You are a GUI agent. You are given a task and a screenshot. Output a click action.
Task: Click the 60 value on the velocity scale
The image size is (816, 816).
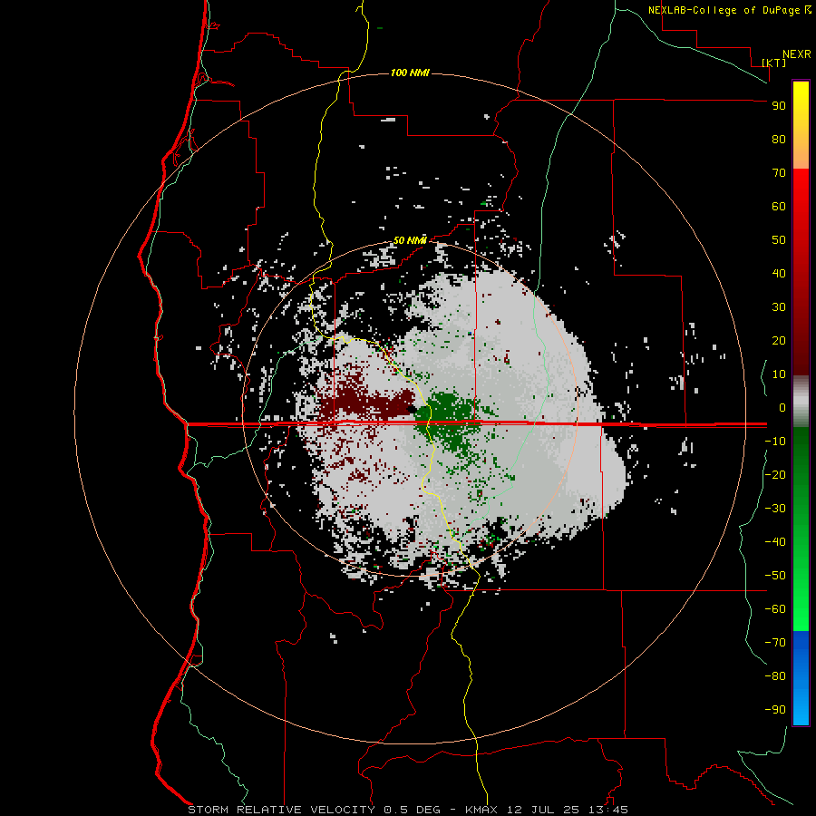click(779, 206)
